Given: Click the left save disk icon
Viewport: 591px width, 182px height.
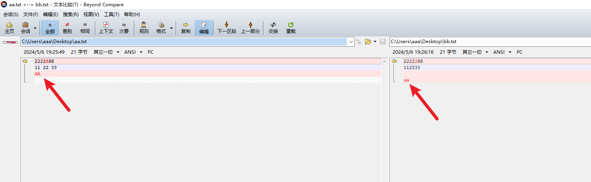Looking at the screenshot, I should (x=383, y=42).
